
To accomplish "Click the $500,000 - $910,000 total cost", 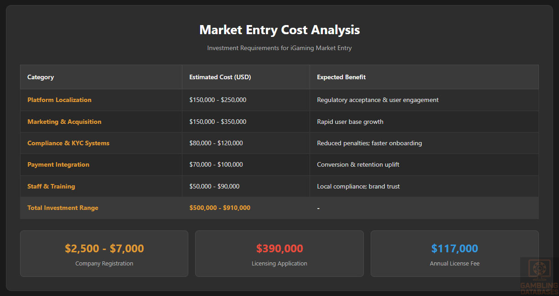I will tap(220, 208).
